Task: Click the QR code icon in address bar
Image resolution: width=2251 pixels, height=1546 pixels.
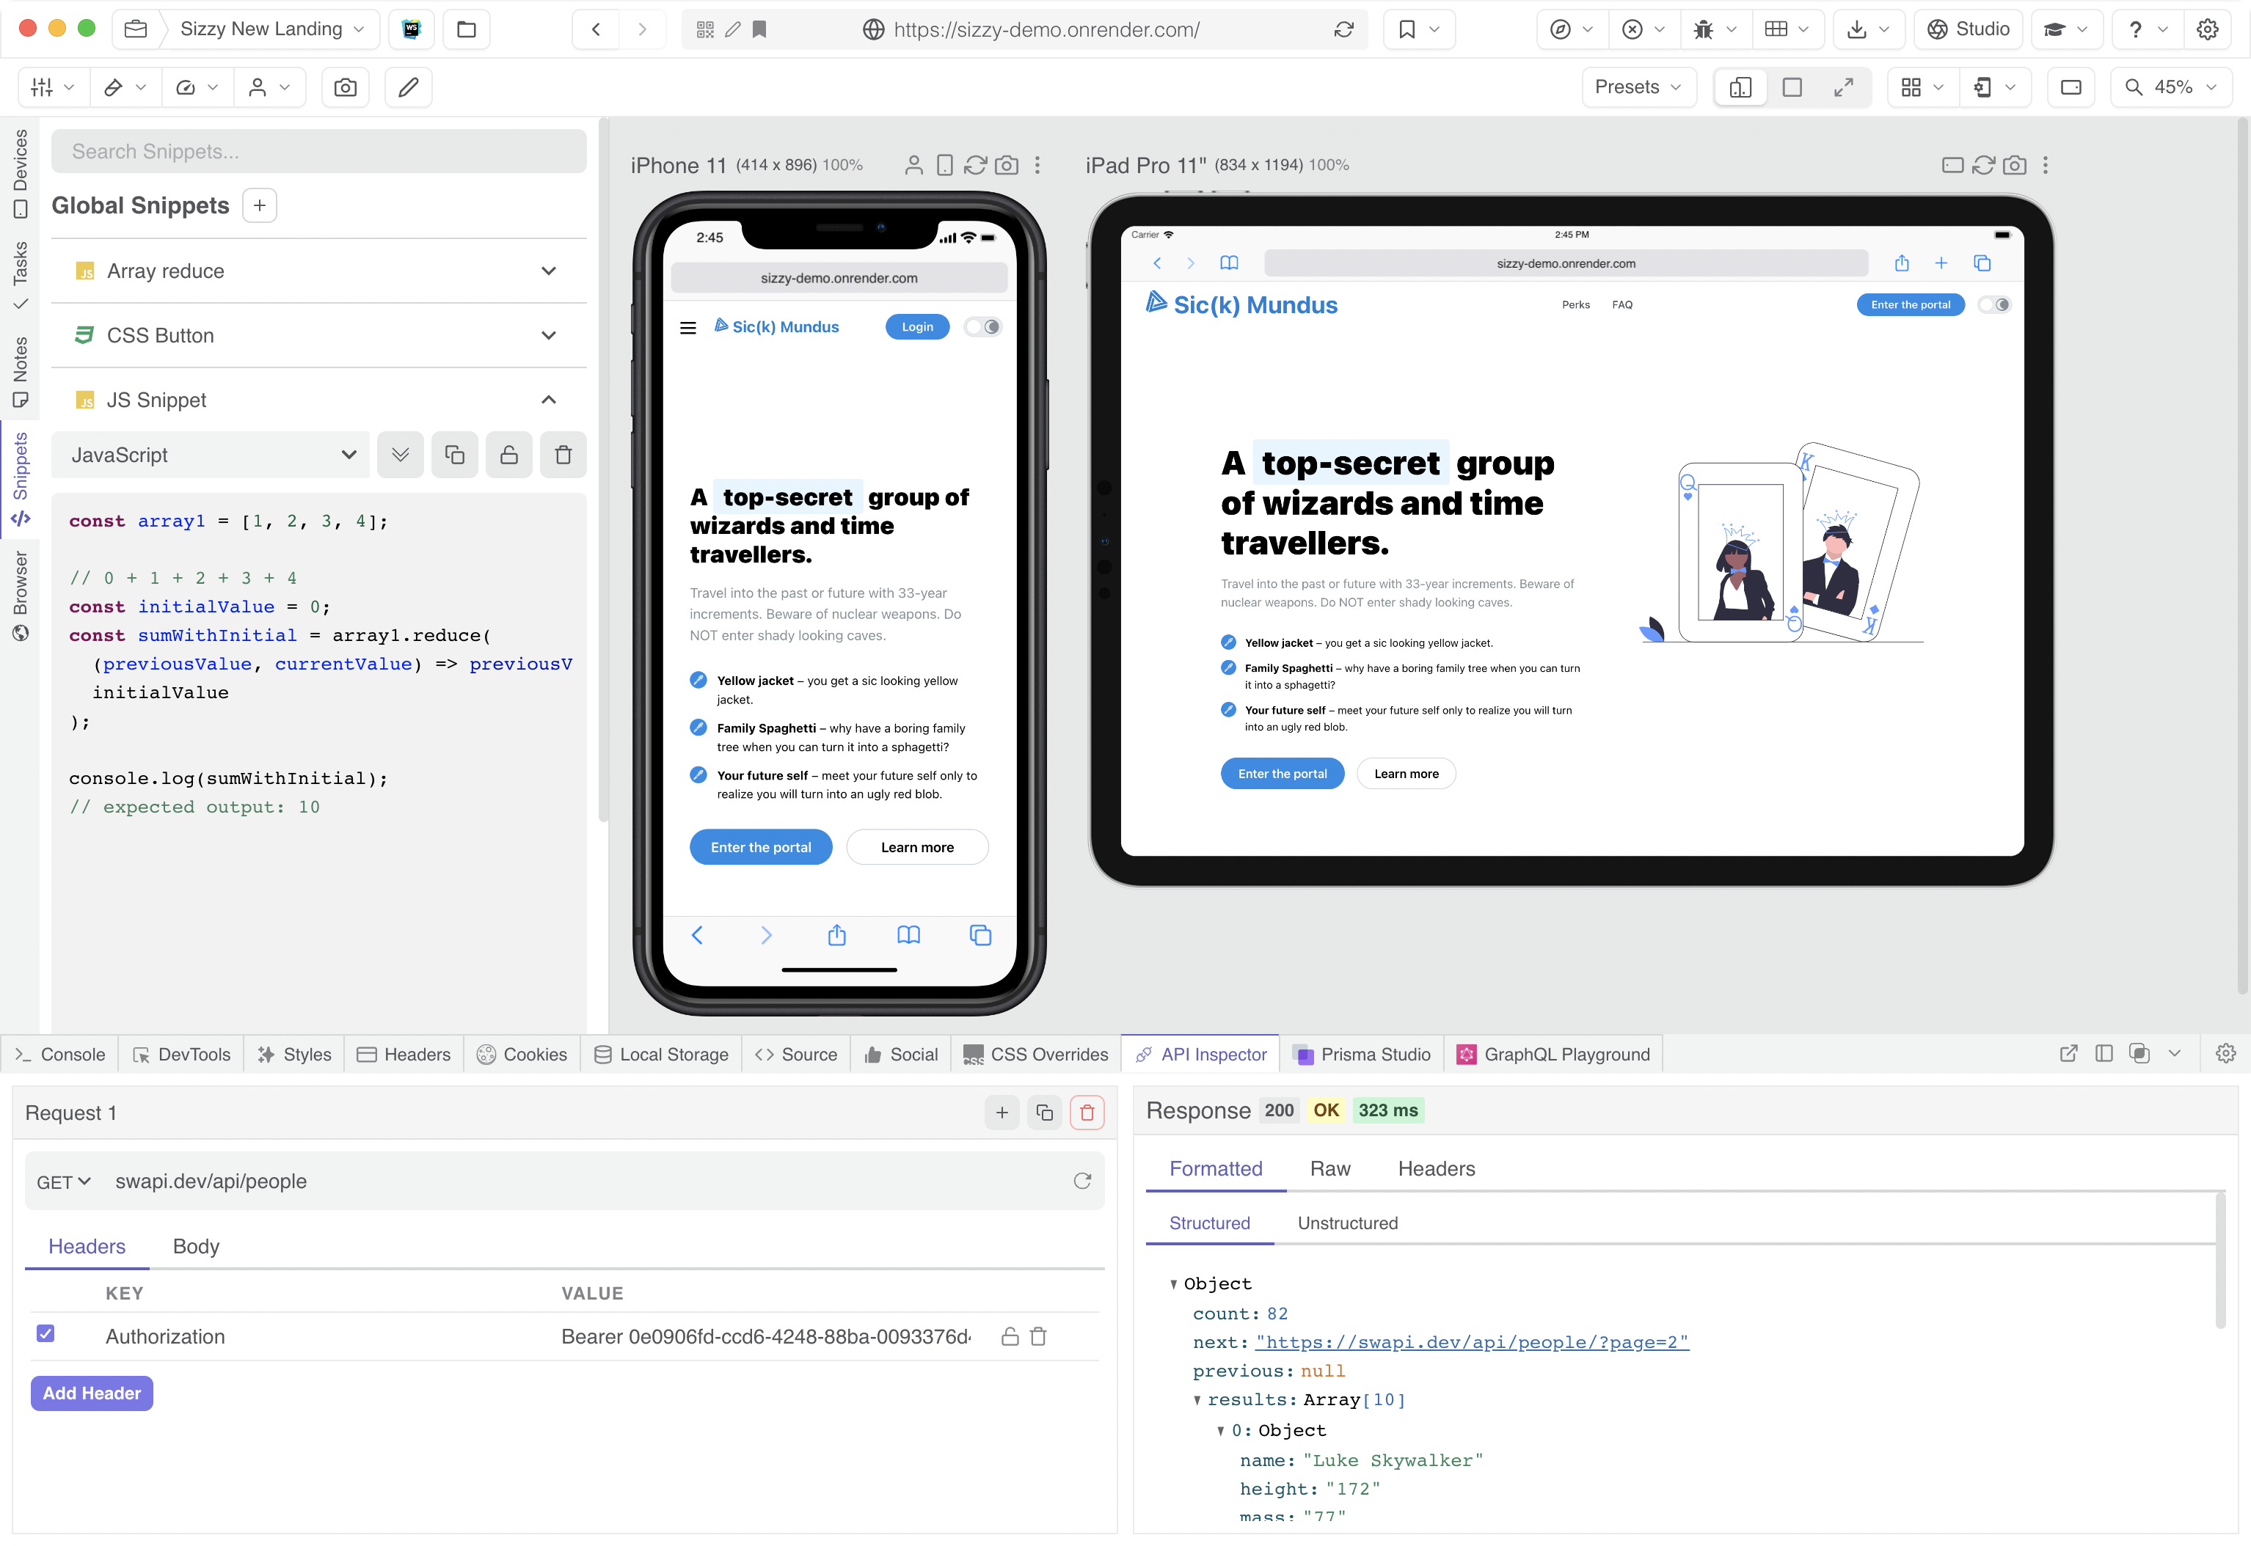Action: click(x=705, y=30)
